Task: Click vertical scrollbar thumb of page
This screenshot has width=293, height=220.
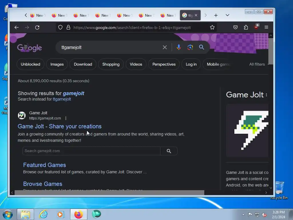Action: coord(271,51)
